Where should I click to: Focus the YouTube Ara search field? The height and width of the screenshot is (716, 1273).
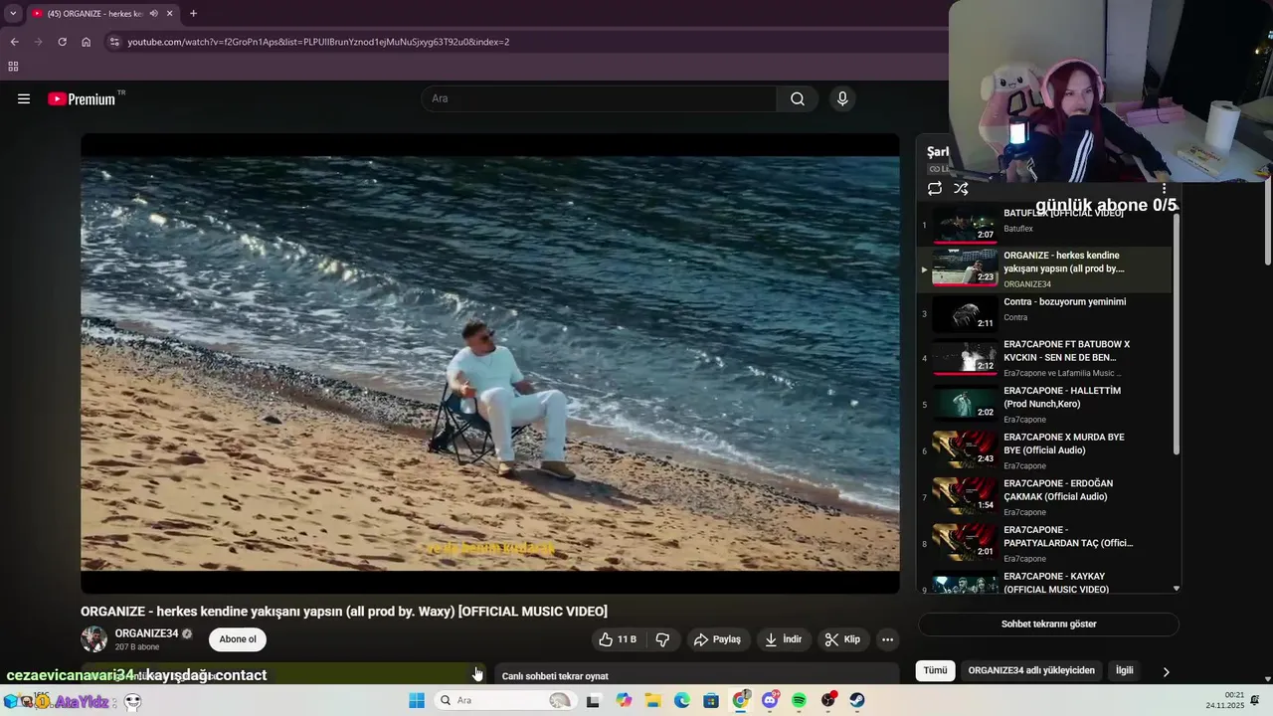600,98
